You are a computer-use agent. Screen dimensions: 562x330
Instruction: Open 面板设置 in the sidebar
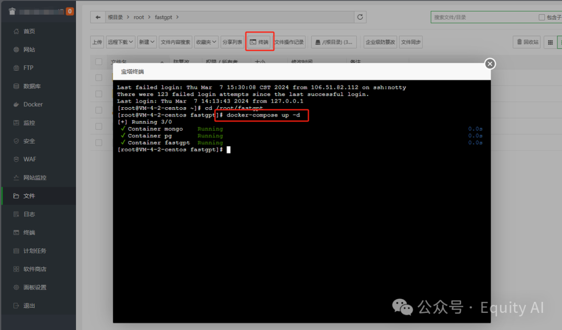pyautogui.click(x=34, y=287)
